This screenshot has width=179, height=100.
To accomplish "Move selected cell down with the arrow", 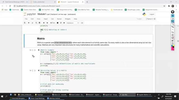I will (47, 23).
